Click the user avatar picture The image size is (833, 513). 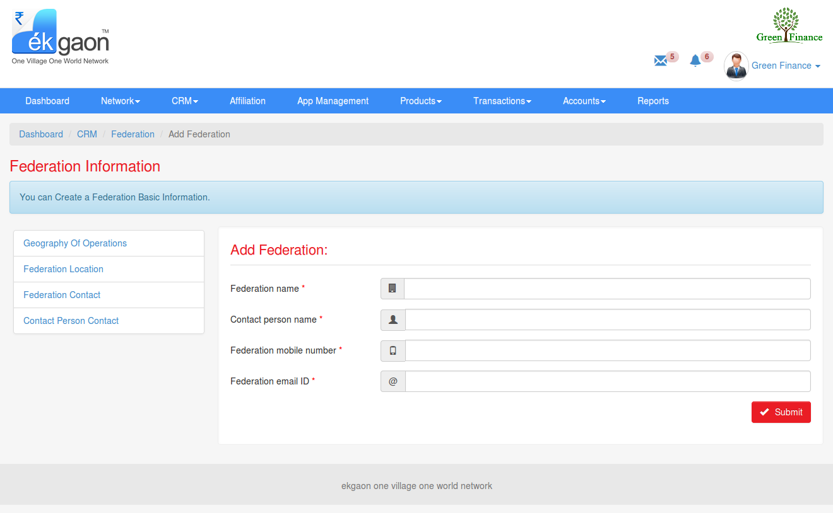736,66
